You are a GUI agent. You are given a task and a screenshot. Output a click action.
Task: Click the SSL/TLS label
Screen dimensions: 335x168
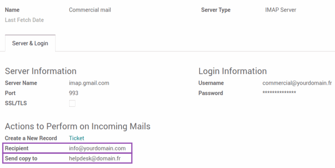16,103
